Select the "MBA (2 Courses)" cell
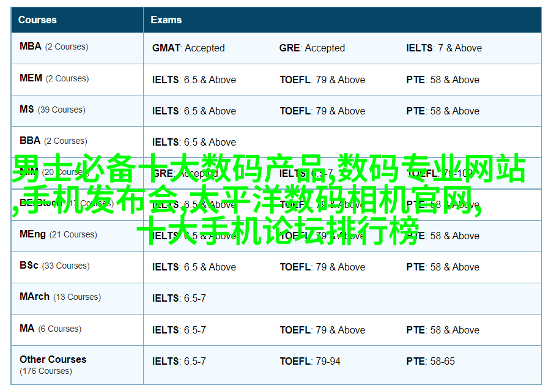 click(77, 48)
